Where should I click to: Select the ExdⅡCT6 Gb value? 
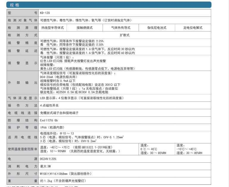[x=49, y=120]
